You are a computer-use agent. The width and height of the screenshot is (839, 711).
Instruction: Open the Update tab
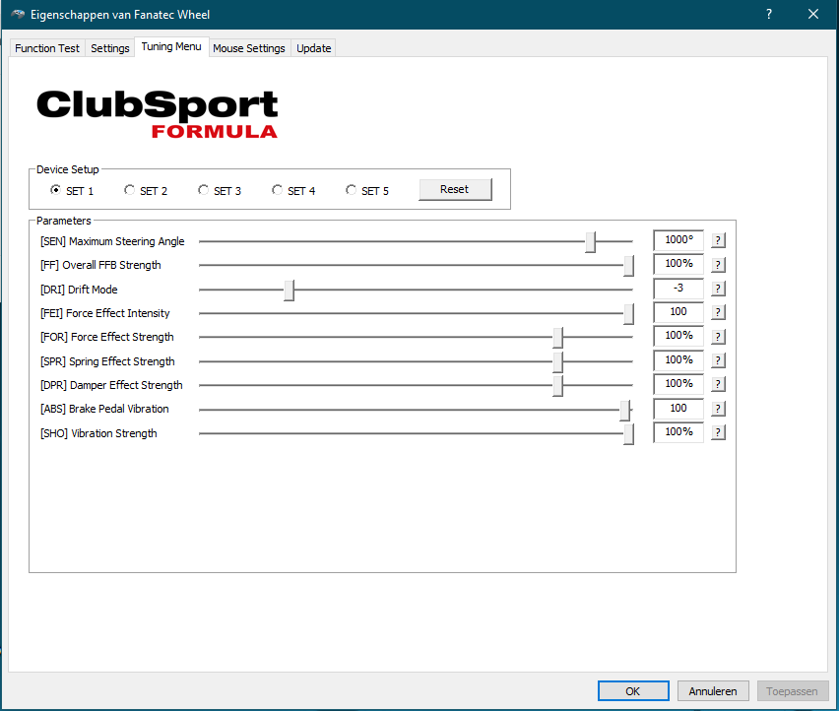(x=313, y=48)
